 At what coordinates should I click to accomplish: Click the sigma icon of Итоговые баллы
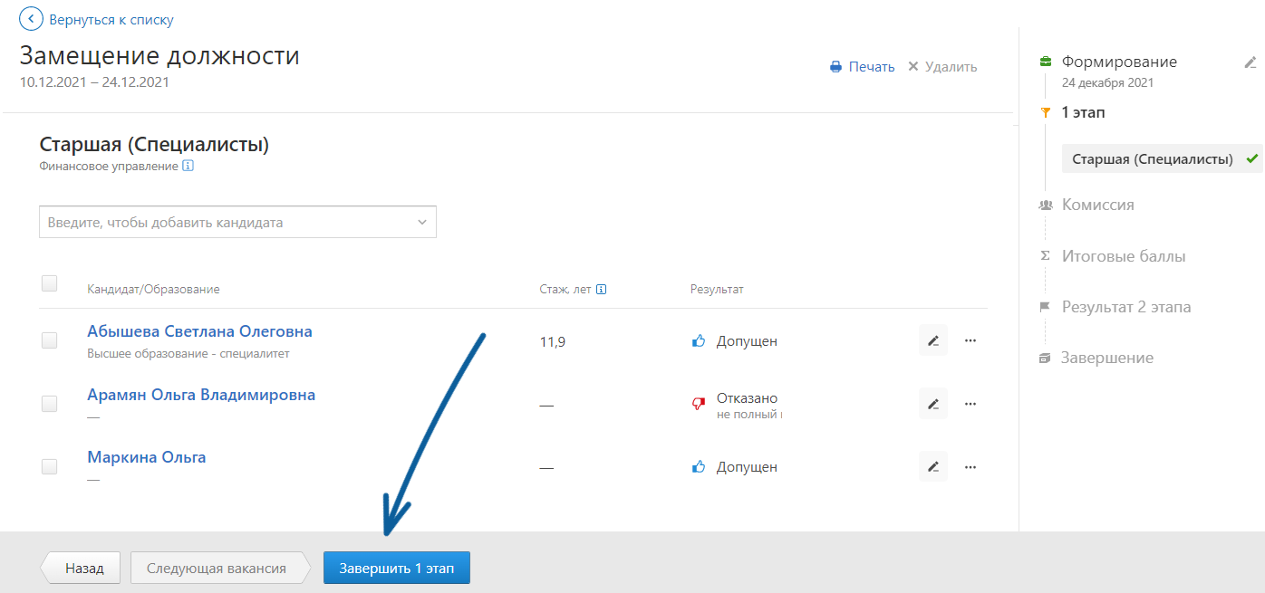click(x=1045, y=256)
